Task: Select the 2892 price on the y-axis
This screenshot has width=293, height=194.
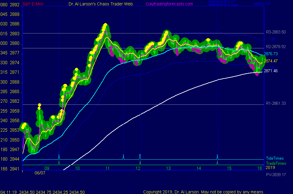Action: point(15,5)
